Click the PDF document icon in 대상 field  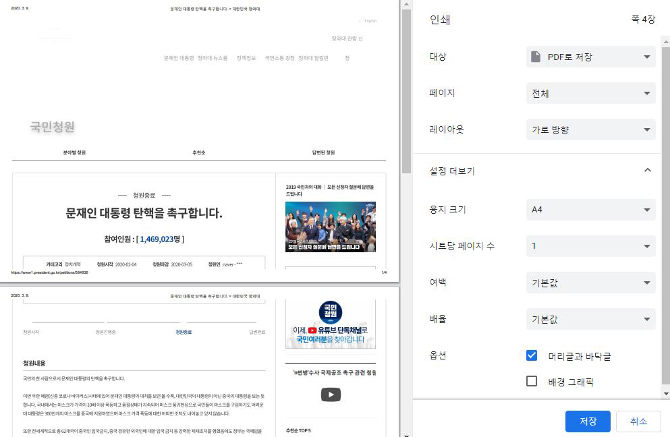536,57
